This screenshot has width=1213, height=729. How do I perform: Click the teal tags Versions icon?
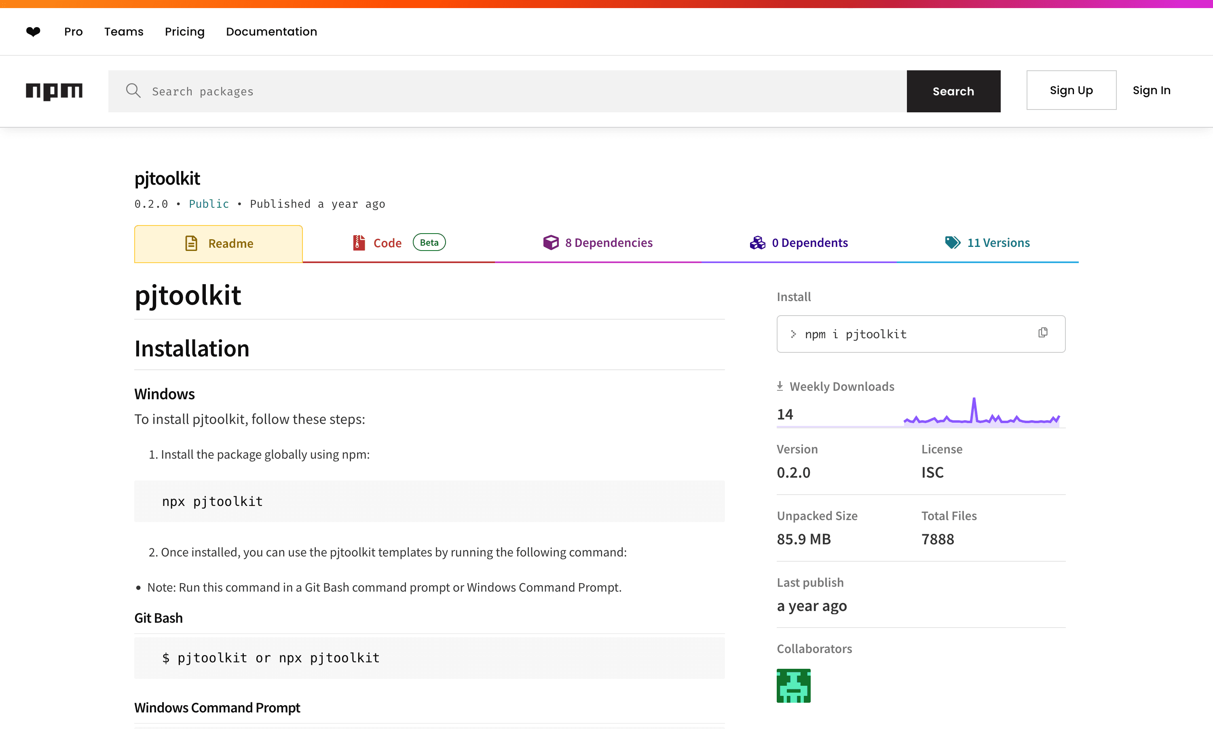point(953,242)
